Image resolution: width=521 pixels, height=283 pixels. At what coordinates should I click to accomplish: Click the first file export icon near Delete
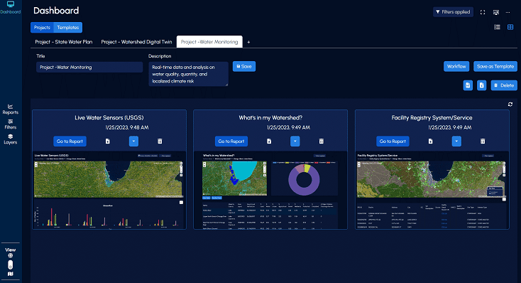click(x=468, y=85)
